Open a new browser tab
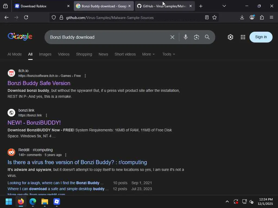 [201, 6]
